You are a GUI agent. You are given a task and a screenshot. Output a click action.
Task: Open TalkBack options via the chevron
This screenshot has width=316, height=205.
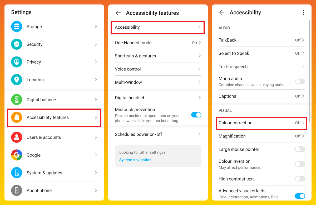point(303,40)
